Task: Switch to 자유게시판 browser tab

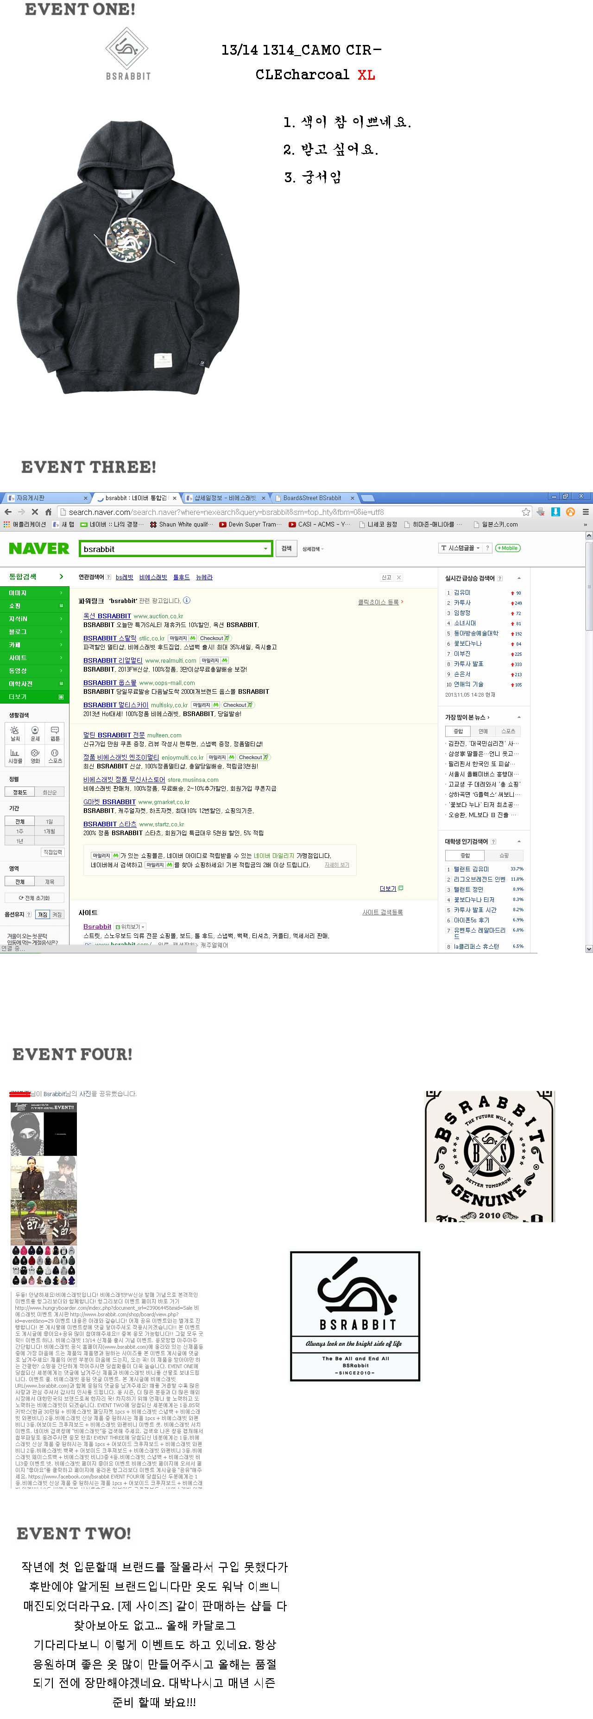Action: click(47, 498)
